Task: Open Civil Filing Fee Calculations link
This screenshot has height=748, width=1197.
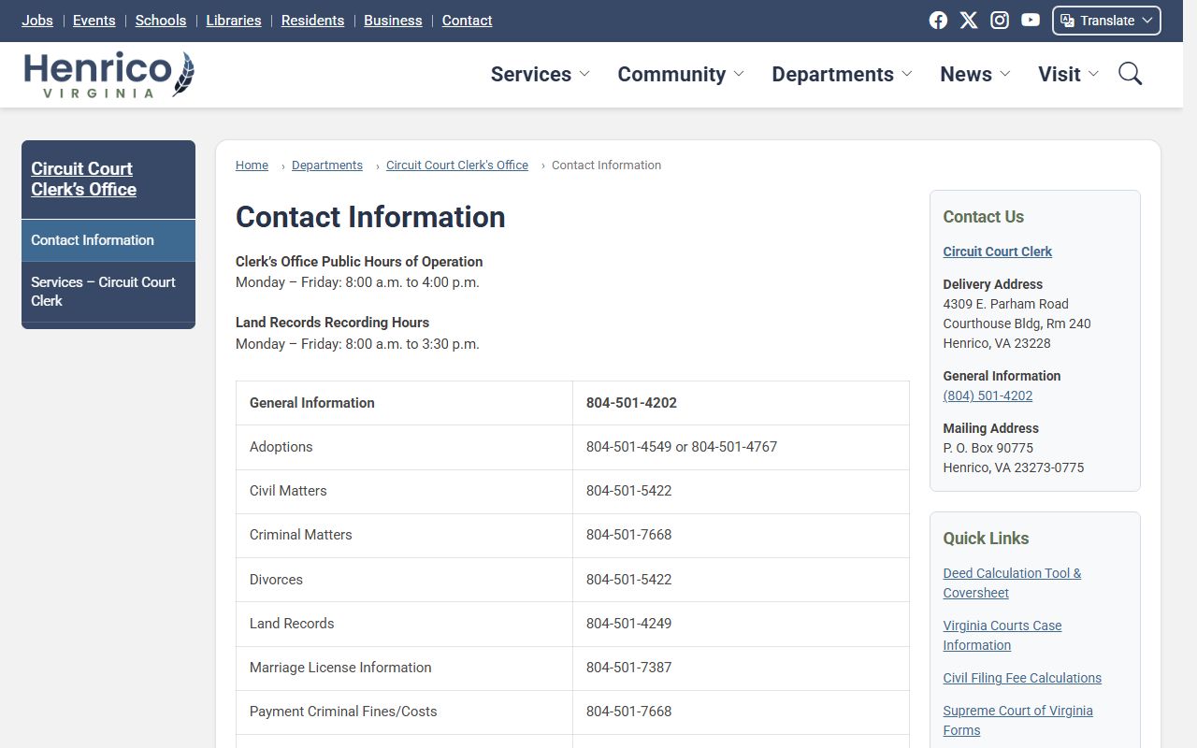Action: [x=1022, y=678]
